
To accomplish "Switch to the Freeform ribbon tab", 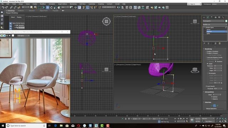I will pos(21,11).
